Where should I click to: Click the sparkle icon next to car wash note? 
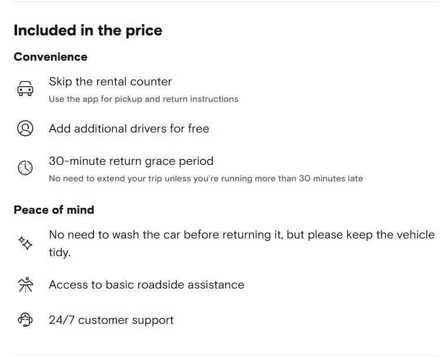point(25,243)
